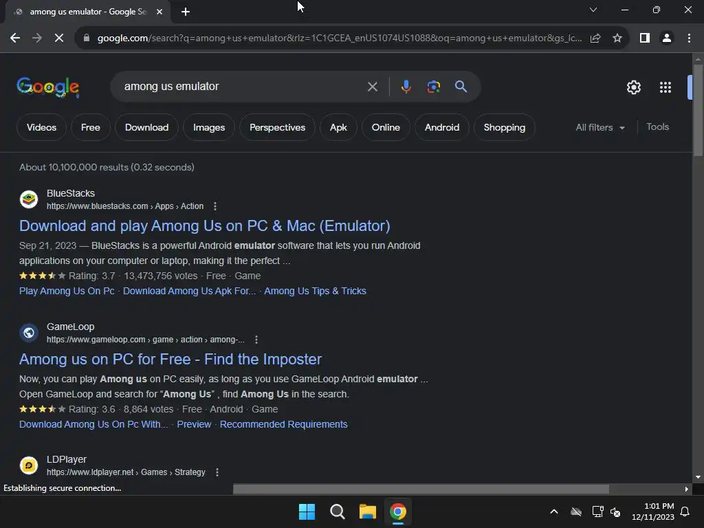Open GameLoop result options three dots
This screenshot has width=704, height=528.
pyautogui.click(x=256, y=340)
